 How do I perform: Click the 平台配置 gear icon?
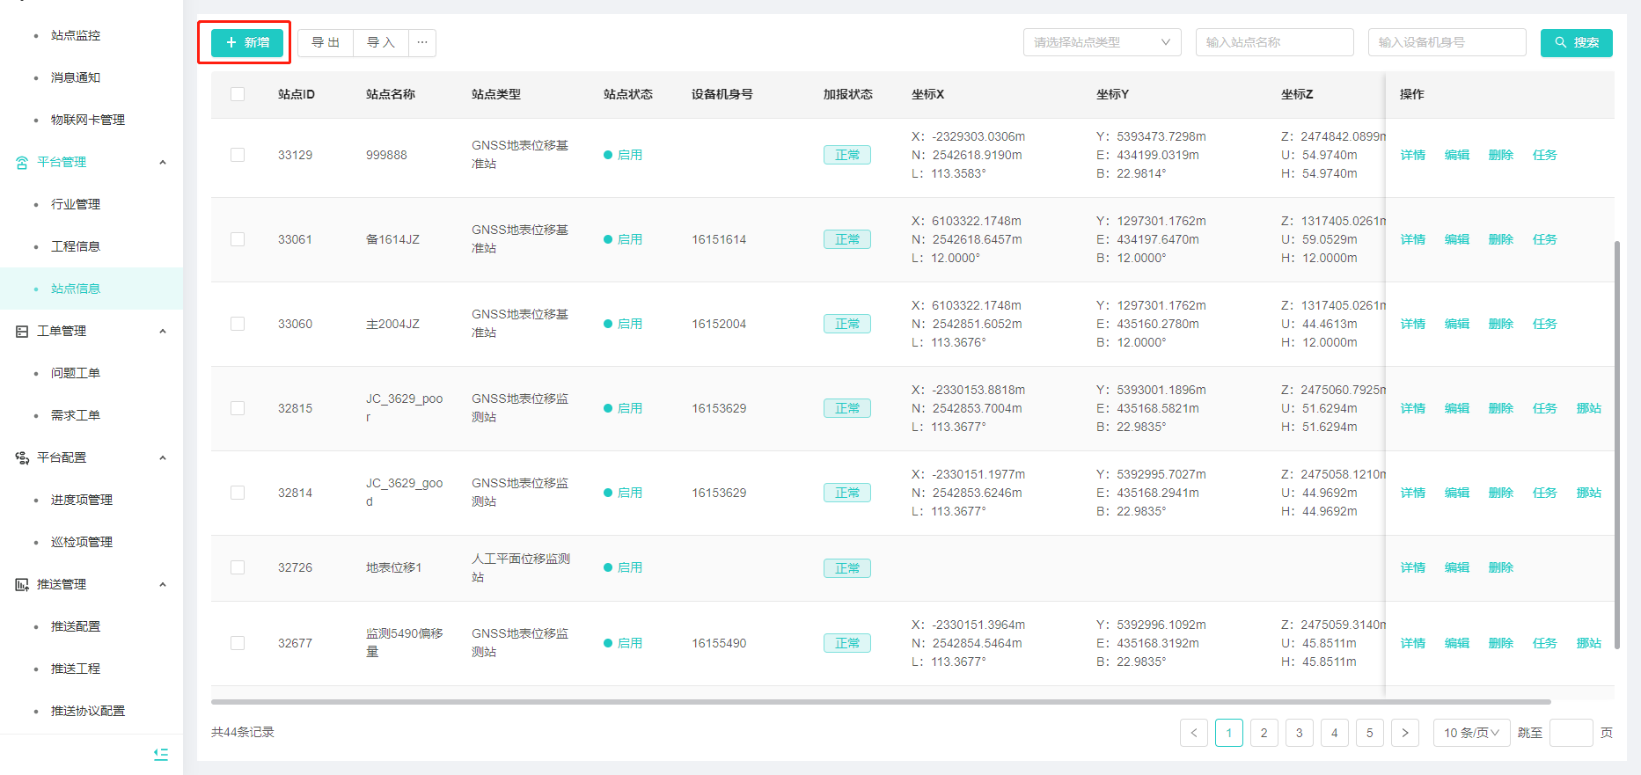click(22, 458)
